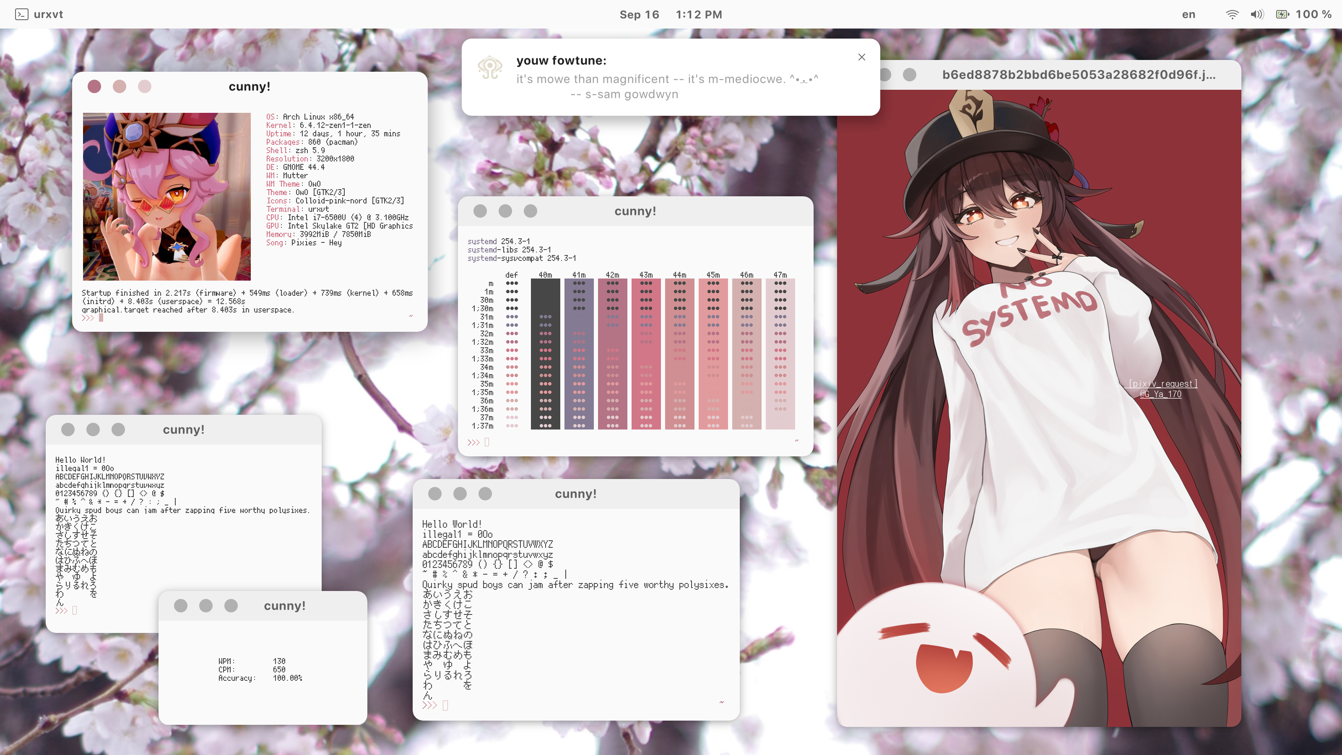The width and height of the screenshot is (1342, 755).
Task: Click the Hu Tao artwork in image viewer
Action: (1039, 408)
